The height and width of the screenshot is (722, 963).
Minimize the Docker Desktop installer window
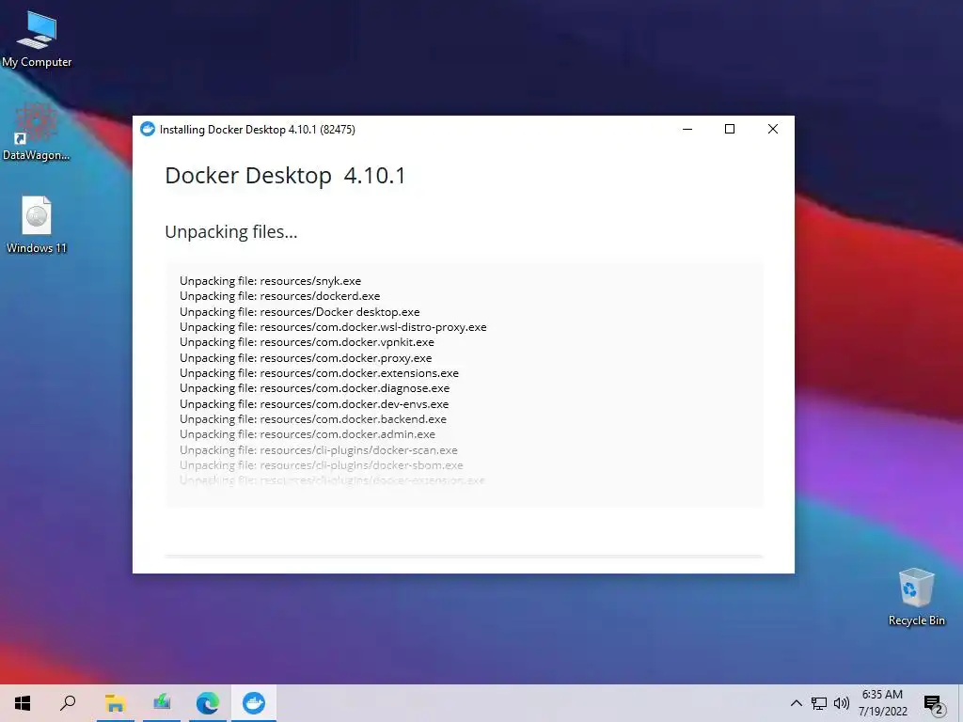tap(687, 129)
